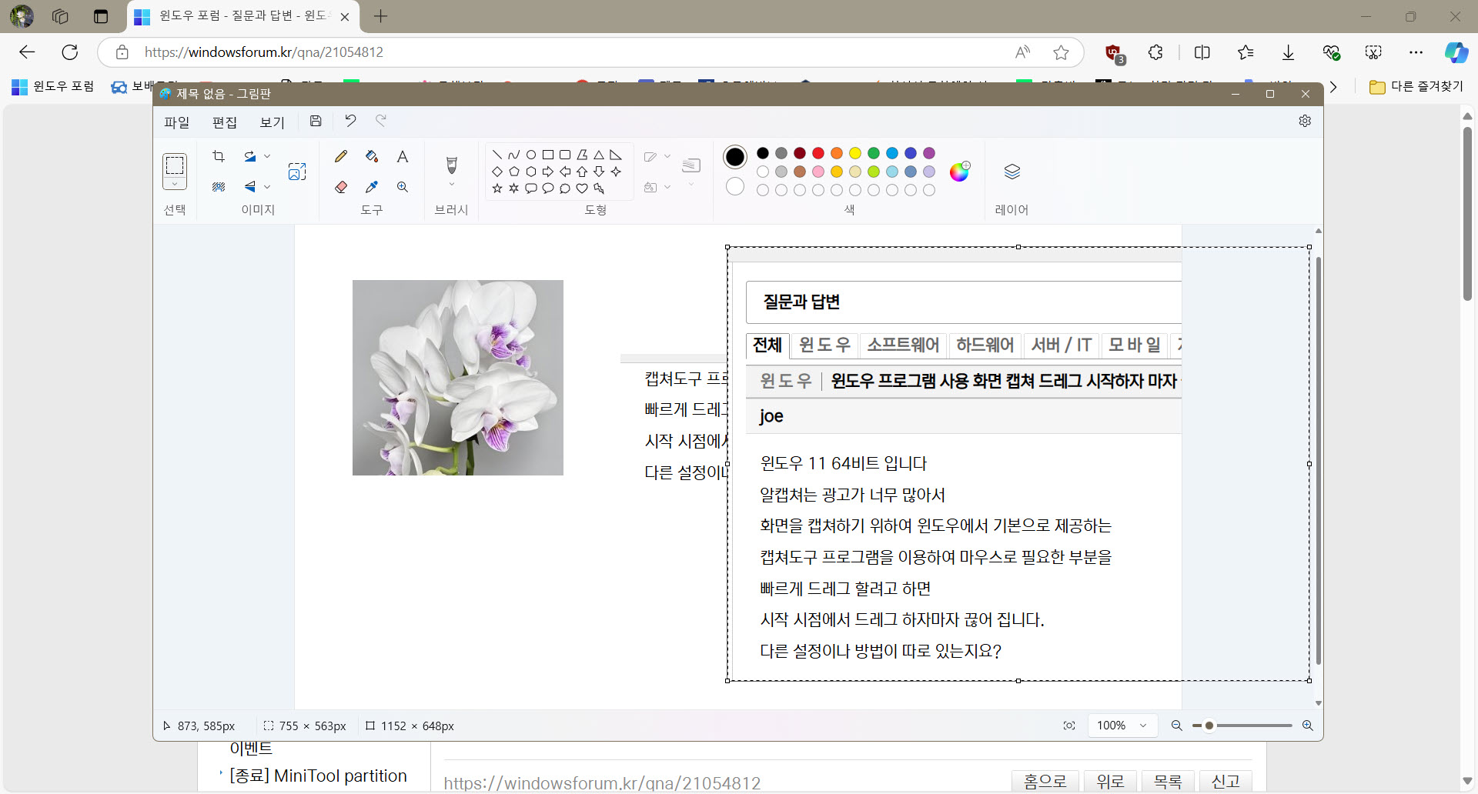The height and width of the screenshot is (794, 1478).
Task: Click the zoom in magnifier in status bar
Action: point(1307,726)
